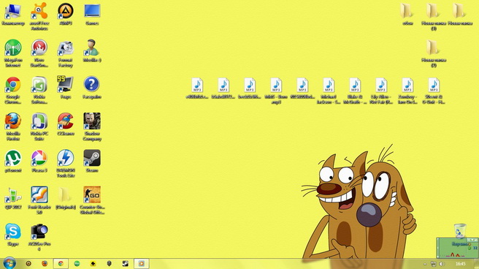Viewport: 479px width, 269px height.
Task: Select the Lily Allen - Not Fair MP3 file
Action: click(x=381, y=91)
